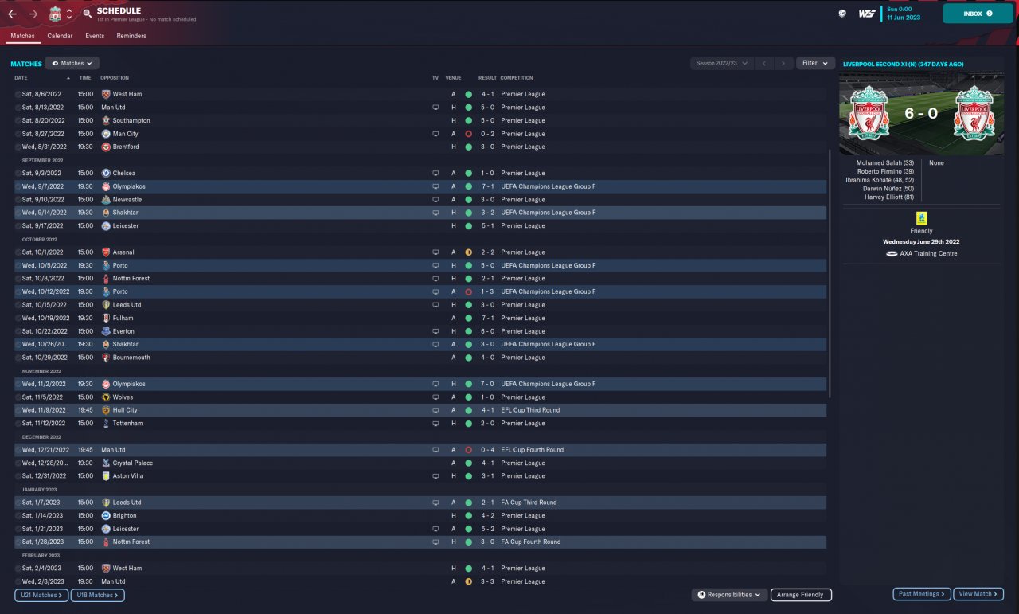The width and height of the screenshot is (1019, 614).
Task: Open West Ham badge on Sat, 8/6/2022 row
Action: [x=106, y=94]
